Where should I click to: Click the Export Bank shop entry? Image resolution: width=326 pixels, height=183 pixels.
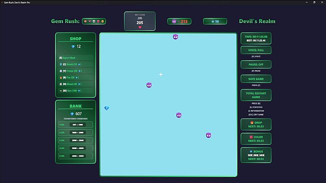tap(76, 57)
